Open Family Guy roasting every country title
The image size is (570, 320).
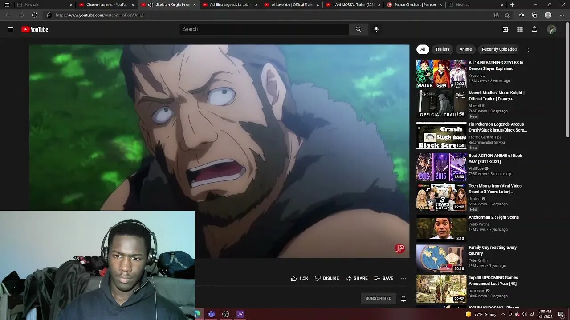[493, 251]
